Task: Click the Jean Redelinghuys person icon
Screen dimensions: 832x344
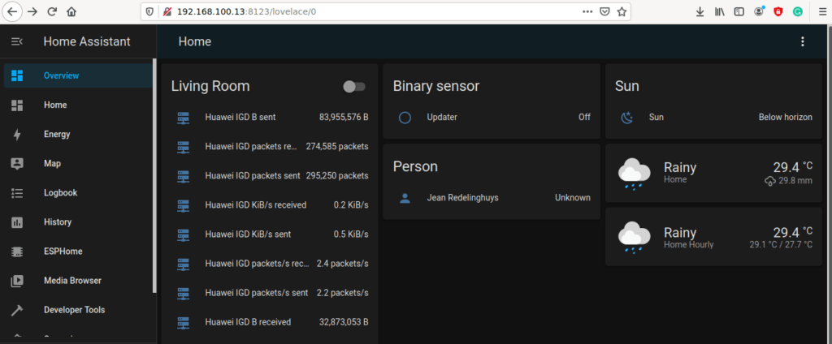Action: coord(405,198)
